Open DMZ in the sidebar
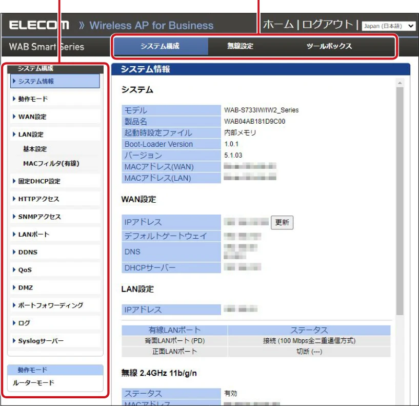This screenshot has width=419, height=406. click(55, 287)
